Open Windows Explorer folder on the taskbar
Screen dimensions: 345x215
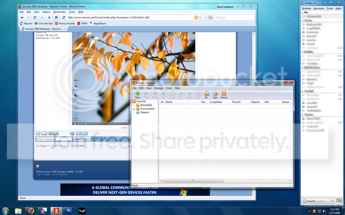18,211
